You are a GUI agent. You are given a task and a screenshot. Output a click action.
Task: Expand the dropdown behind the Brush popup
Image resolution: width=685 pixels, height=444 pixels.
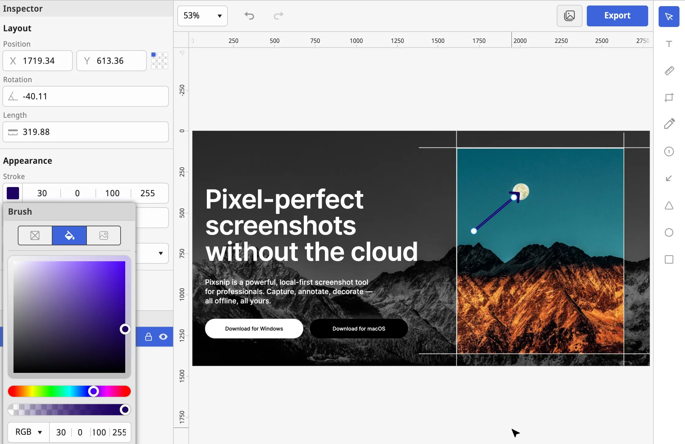click(x=161, y=253)
